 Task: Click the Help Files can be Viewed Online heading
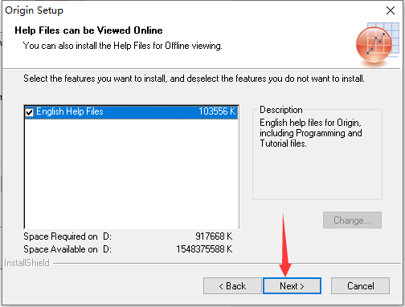click(88, 30)
